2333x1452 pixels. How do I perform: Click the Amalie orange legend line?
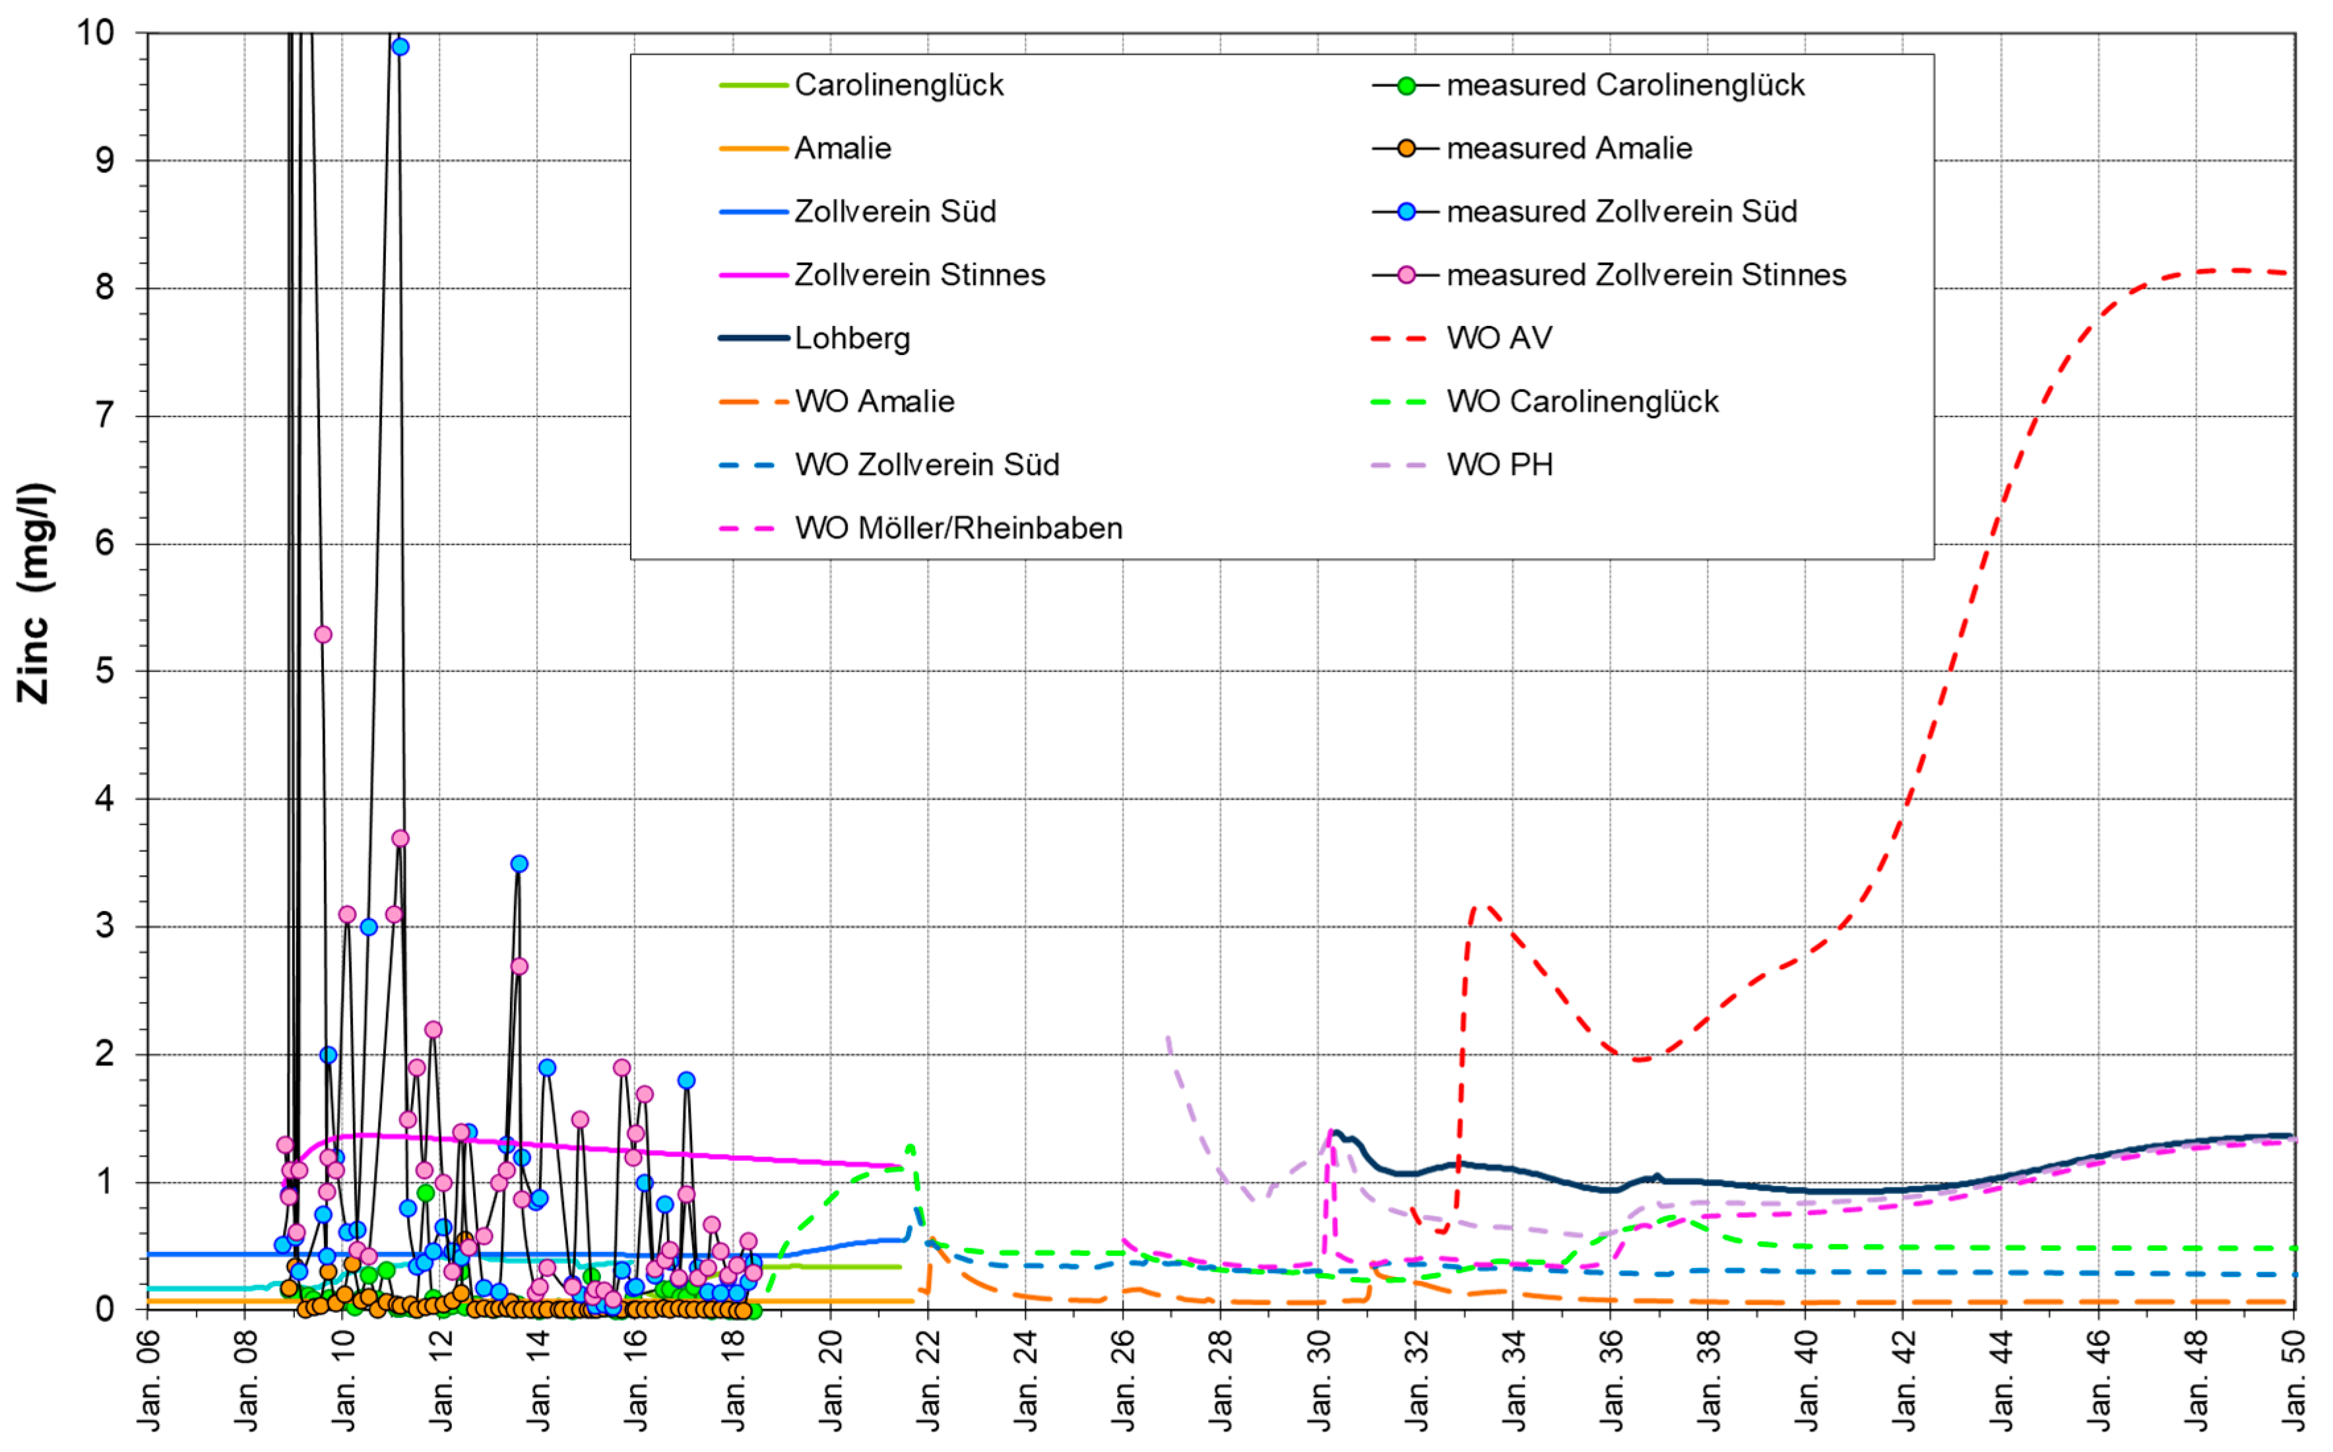click(754, 149)
